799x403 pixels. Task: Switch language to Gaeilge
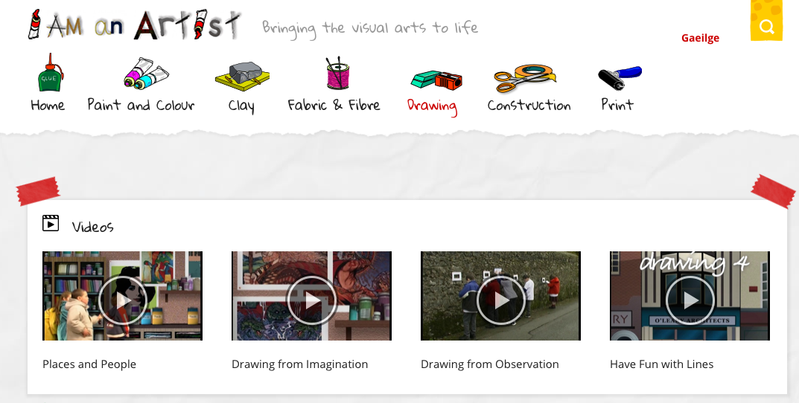pos(700,38)
